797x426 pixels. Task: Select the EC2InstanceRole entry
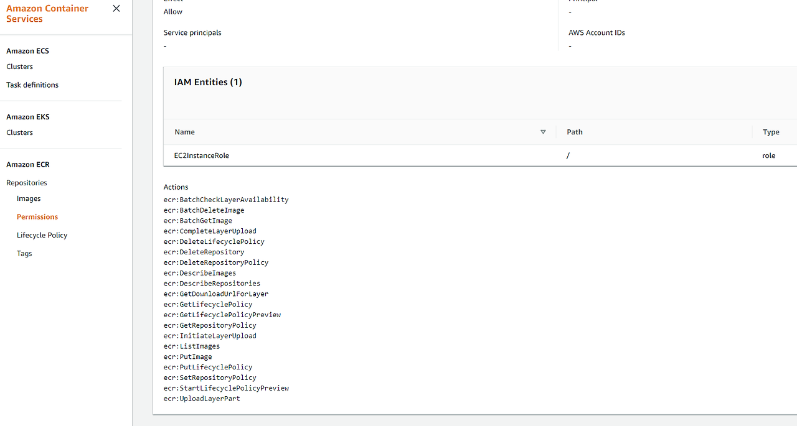[202, 155]
